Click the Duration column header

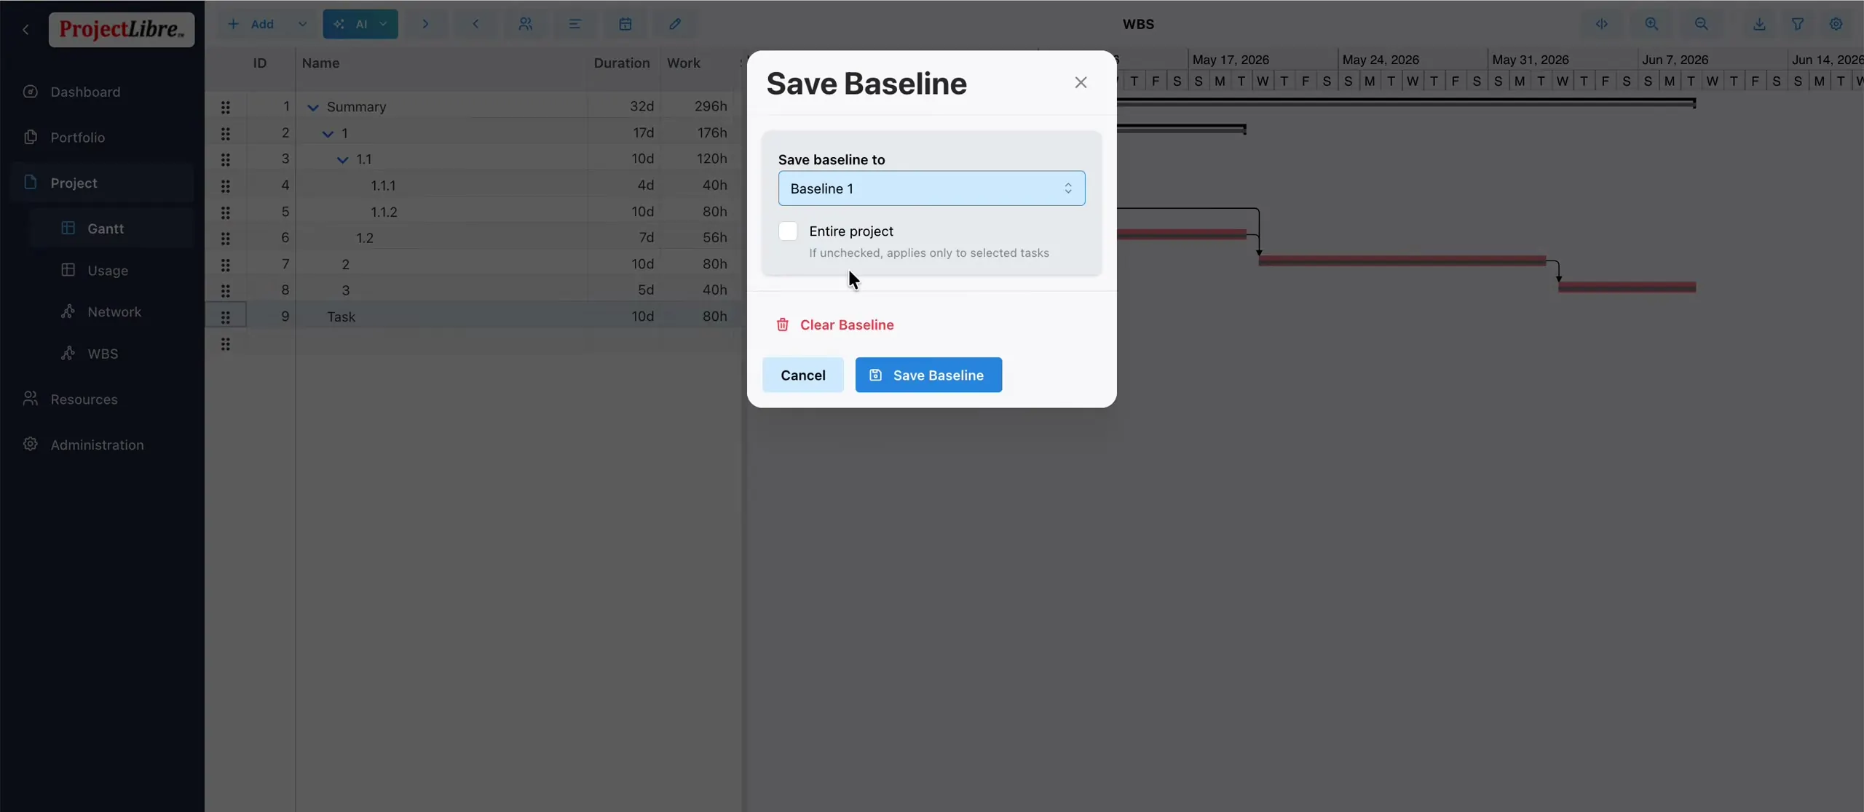click(x=621, y=63)
